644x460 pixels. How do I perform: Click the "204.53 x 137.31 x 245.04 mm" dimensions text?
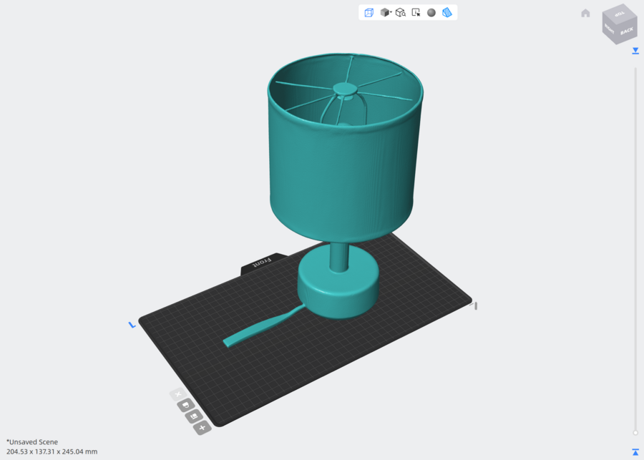click(x=52, y=451)
